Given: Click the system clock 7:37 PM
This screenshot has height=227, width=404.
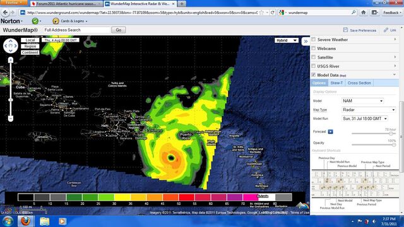Looking at the screenshot, I should (x=389, y=219).
